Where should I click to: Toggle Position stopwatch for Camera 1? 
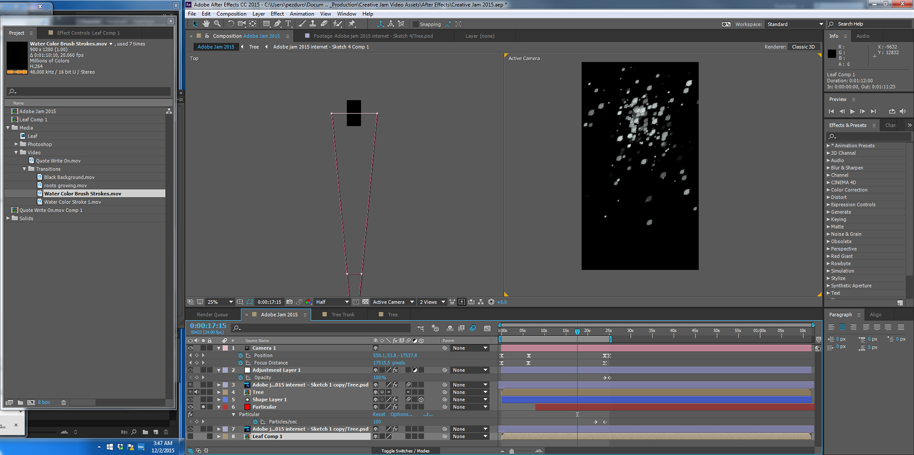[x=241, y=356]
